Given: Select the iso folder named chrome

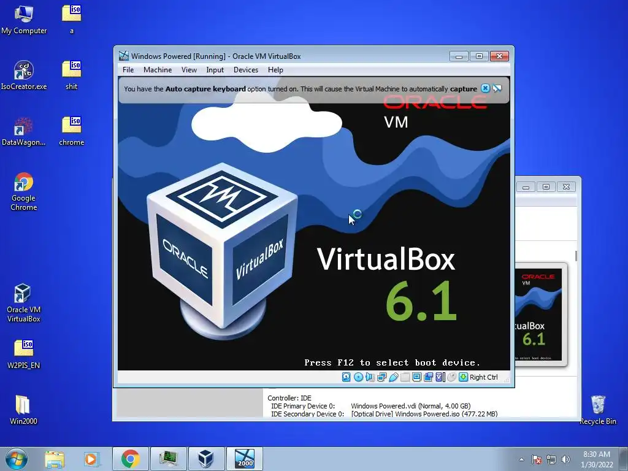Looking at the screenshot, I should [72, 131].
